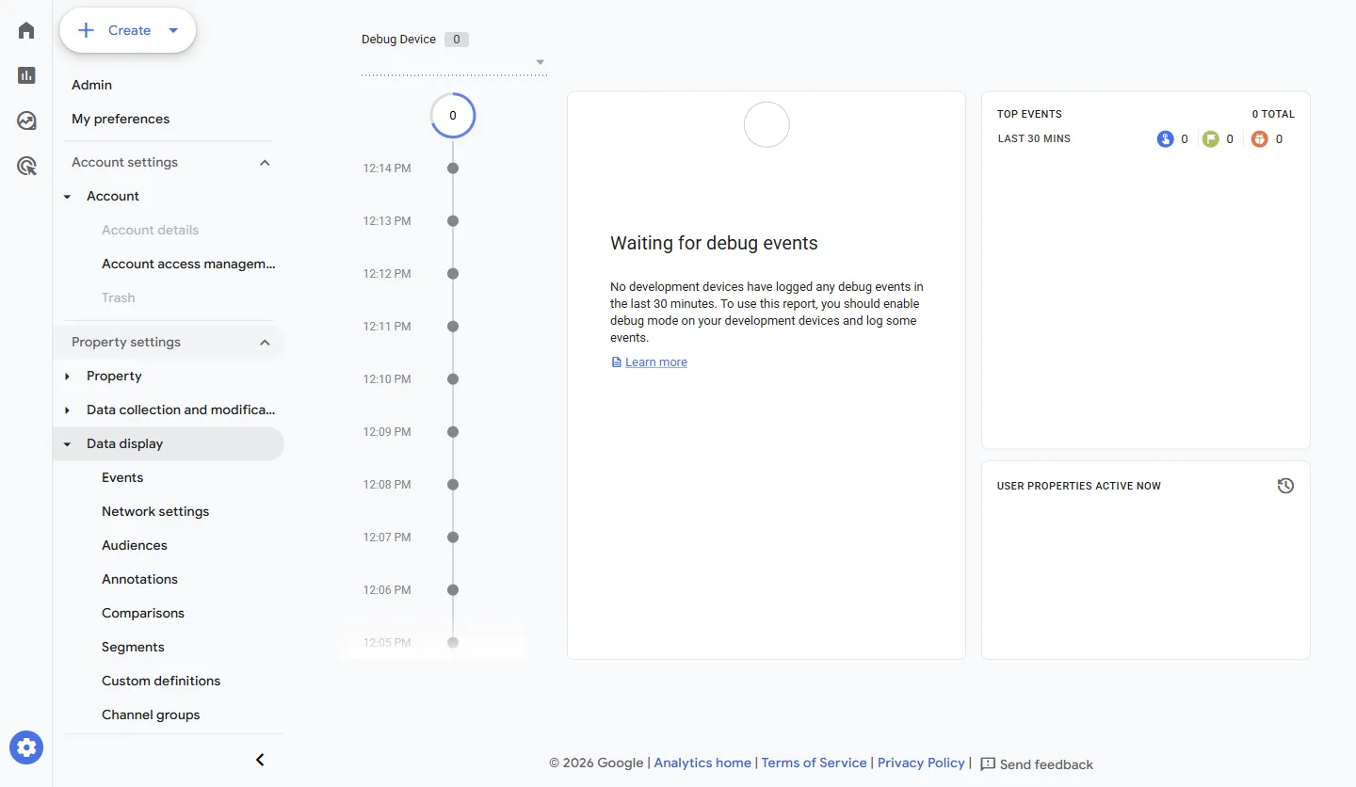Open the Events settings page

[122, 477]
